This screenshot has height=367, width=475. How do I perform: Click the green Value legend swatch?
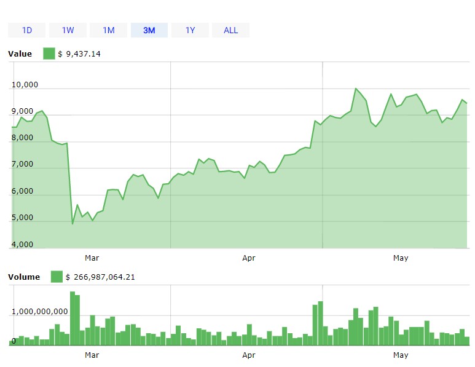click(49, 54)
